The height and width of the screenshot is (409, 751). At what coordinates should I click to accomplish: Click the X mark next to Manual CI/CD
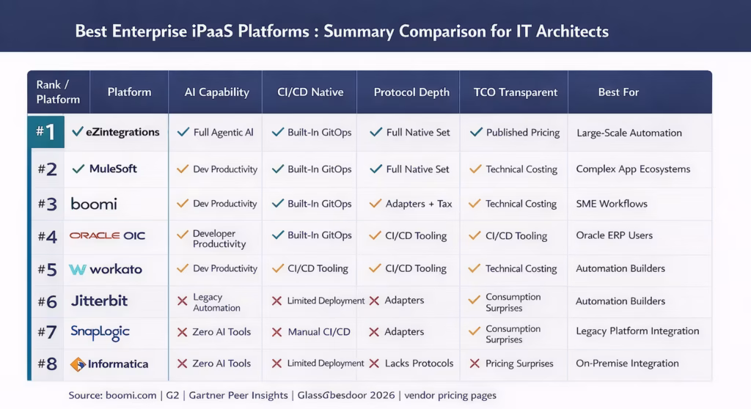[276, 332]
